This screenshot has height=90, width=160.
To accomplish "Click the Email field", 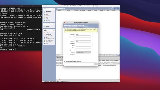I will (x=83, y=46).
